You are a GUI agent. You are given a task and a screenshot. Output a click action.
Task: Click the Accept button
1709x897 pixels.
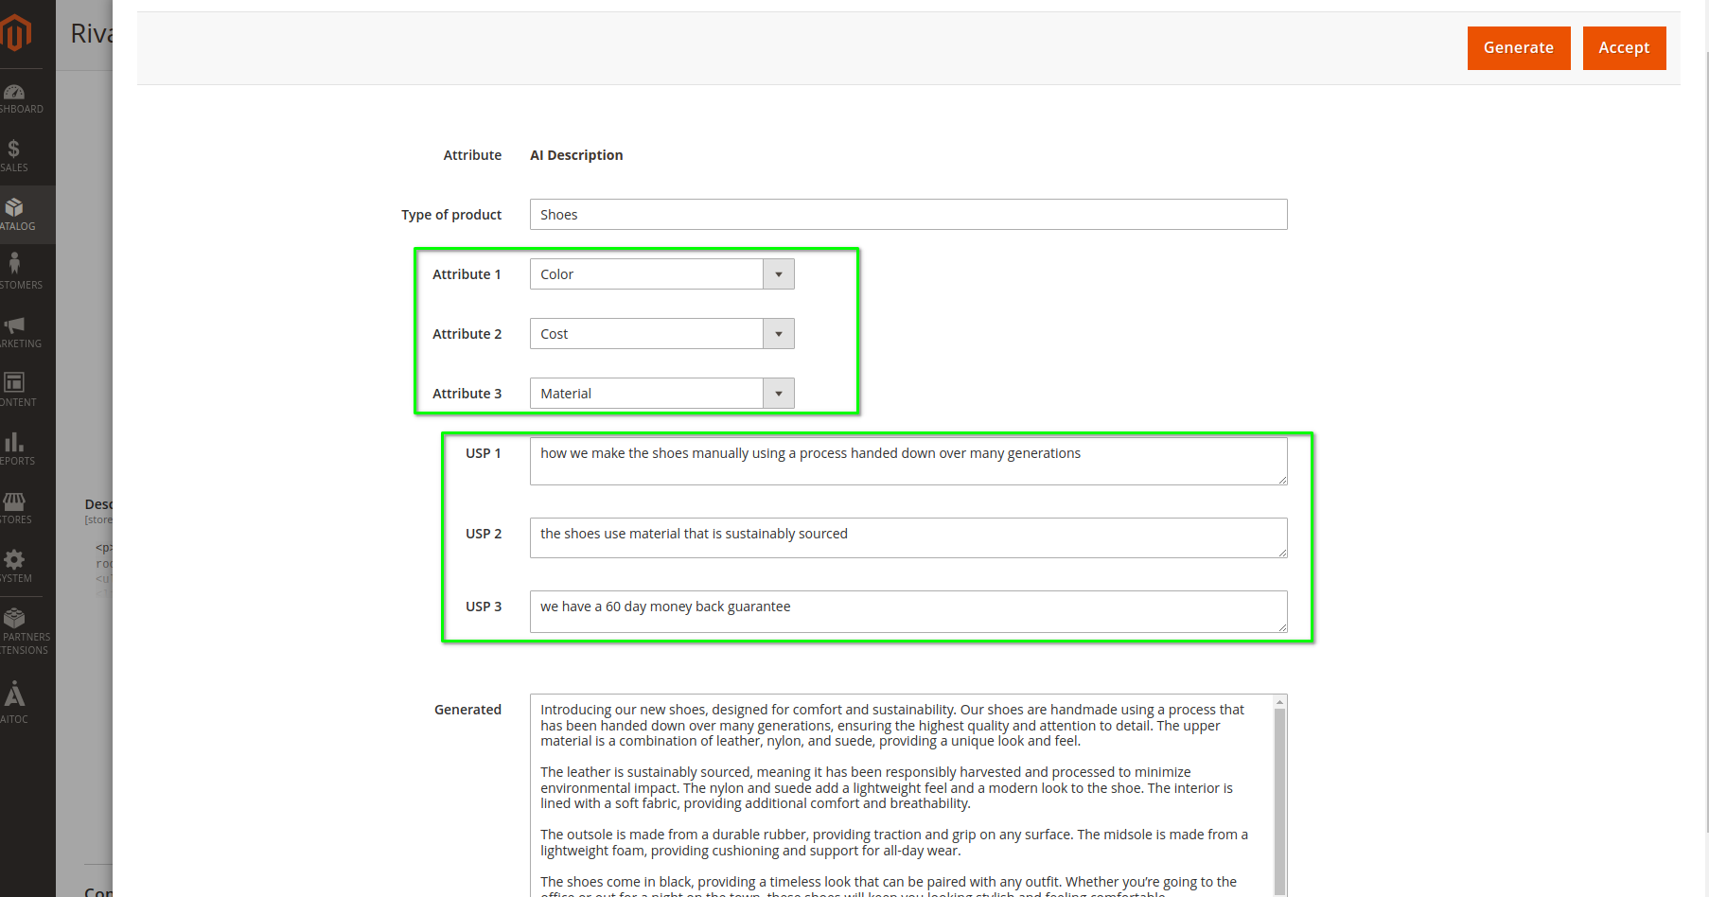[1625, 48]
